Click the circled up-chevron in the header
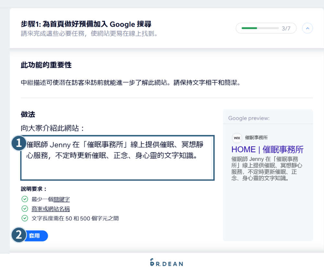The image size is (324, 270). coord(307,28)
